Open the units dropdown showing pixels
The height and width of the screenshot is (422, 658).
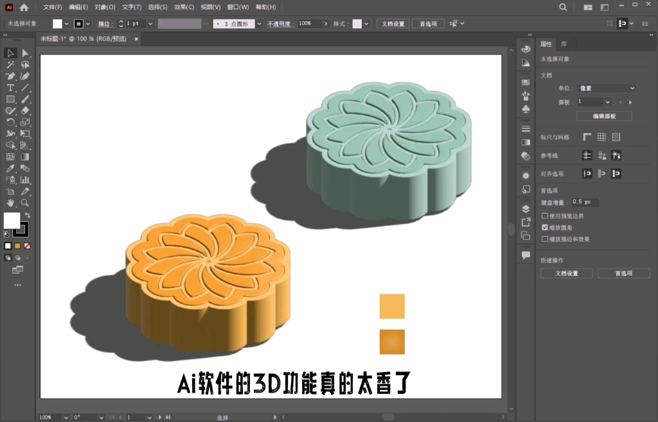click(x=607, y=89)
